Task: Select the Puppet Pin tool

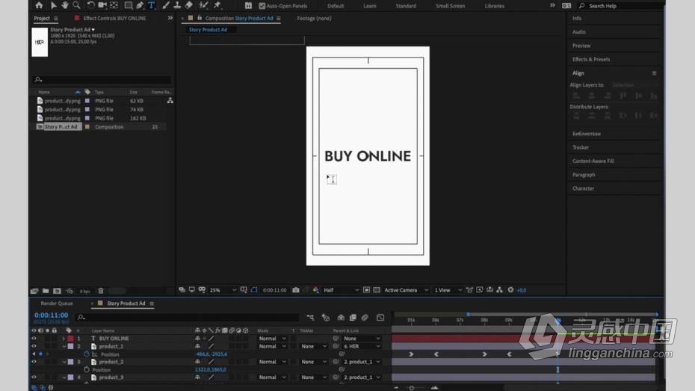Action: point(217,5)
